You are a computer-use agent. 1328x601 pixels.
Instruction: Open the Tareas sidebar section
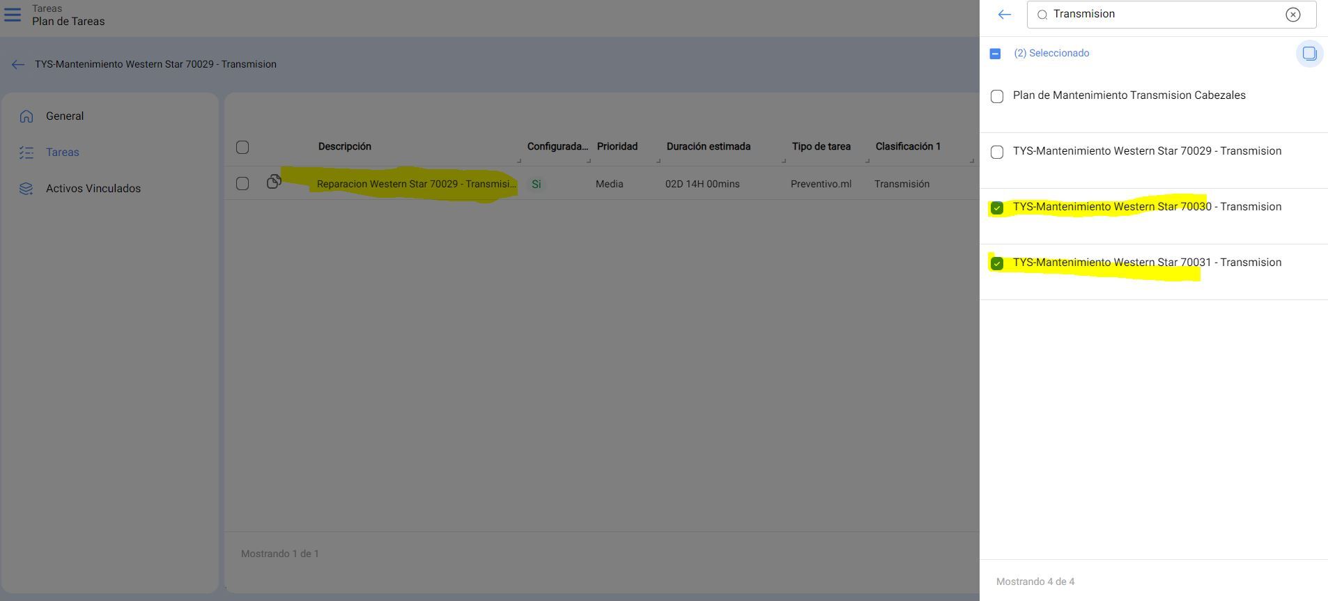[x=62, y=153]
